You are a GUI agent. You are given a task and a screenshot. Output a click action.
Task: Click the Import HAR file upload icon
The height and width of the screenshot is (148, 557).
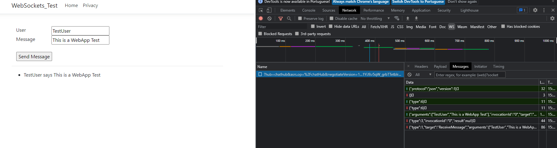click(407, 18)
